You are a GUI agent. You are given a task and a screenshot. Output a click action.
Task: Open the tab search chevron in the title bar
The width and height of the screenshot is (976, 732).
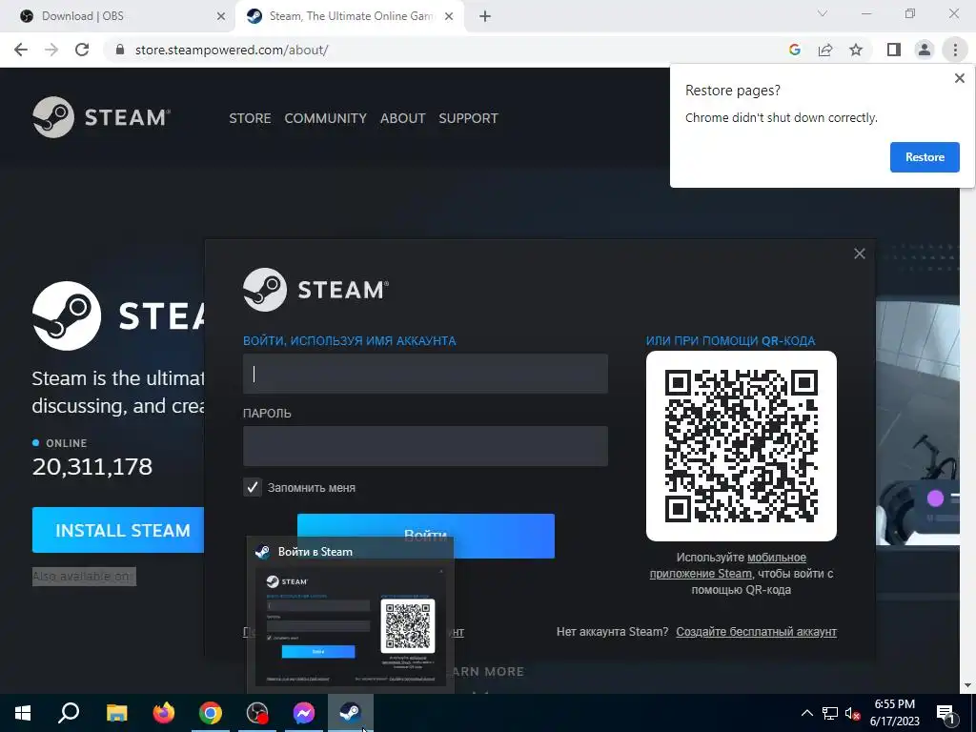point(823,13)
